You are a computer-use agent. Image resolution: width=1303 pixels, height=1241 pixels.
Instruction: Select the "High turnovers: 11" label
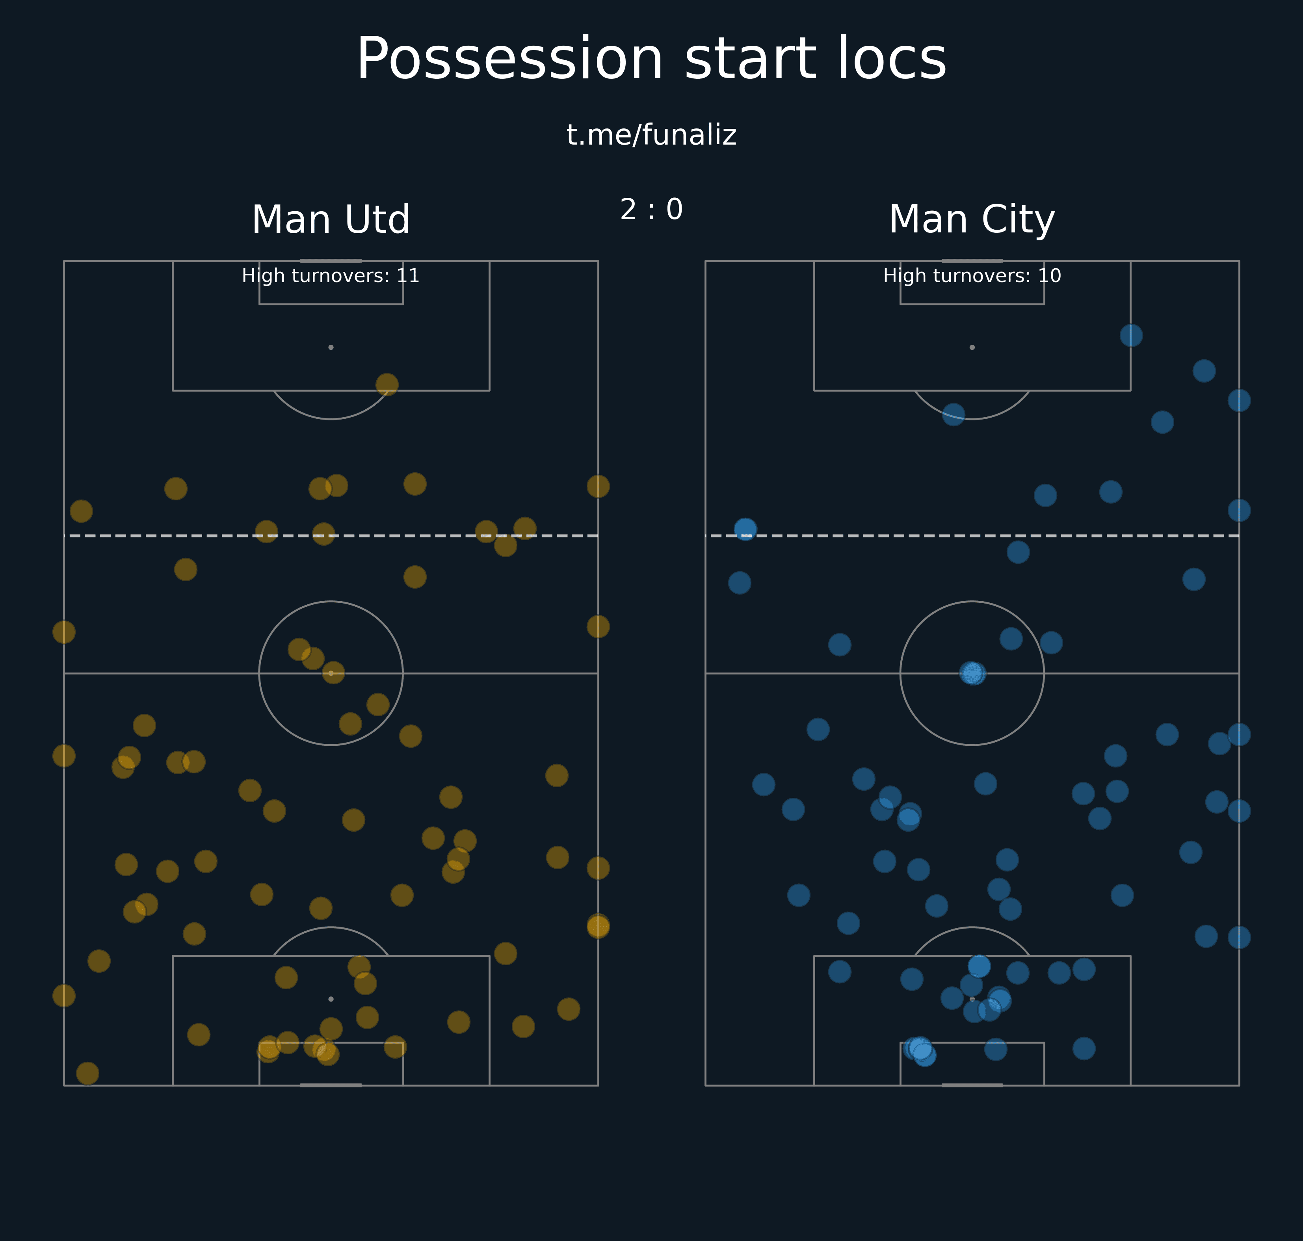coord(331,276)
